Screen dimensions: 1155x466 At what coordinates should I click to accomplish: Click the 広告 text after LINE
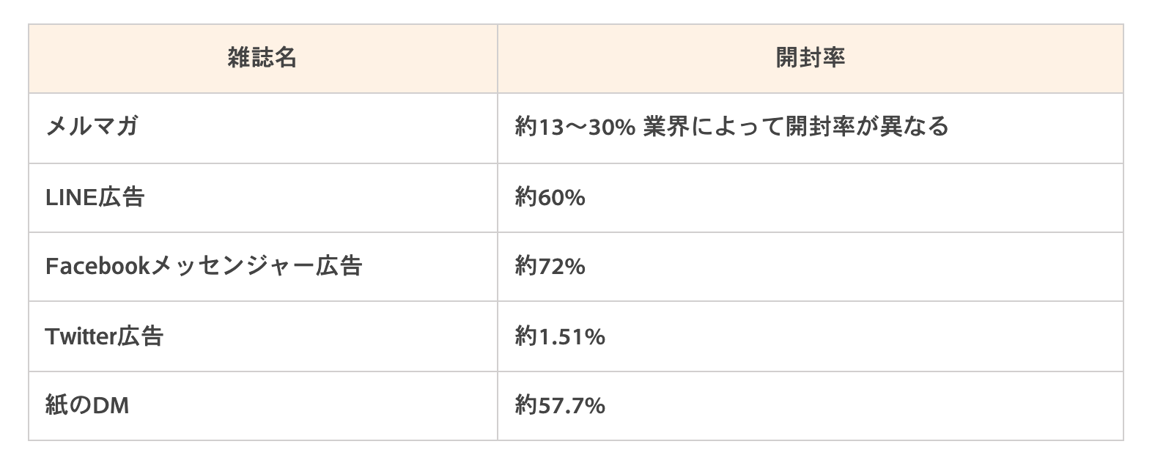pyautogui.click(x=121, y=197)
